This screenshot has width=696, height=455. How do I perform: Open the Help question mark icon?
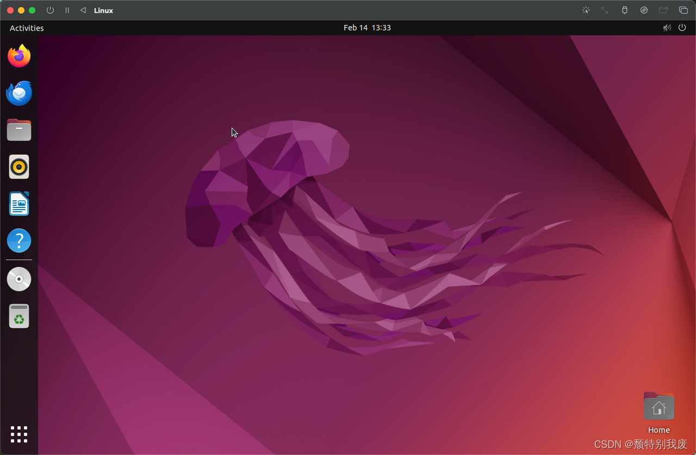[x=19, y=241]
